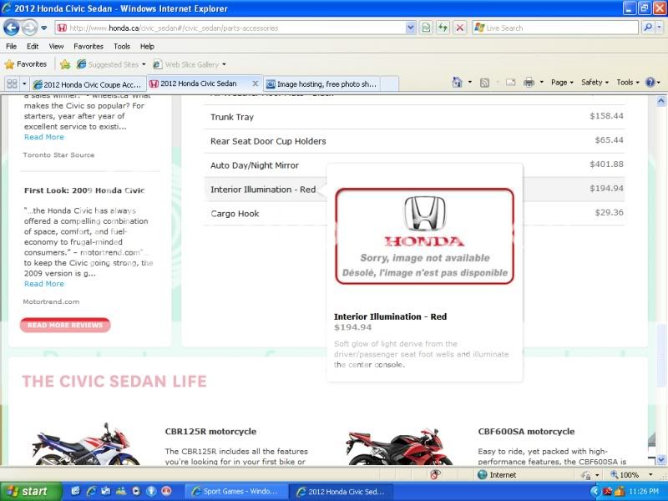
Task: Expand the printer options dropdown arrow
Action: [541, 82]
